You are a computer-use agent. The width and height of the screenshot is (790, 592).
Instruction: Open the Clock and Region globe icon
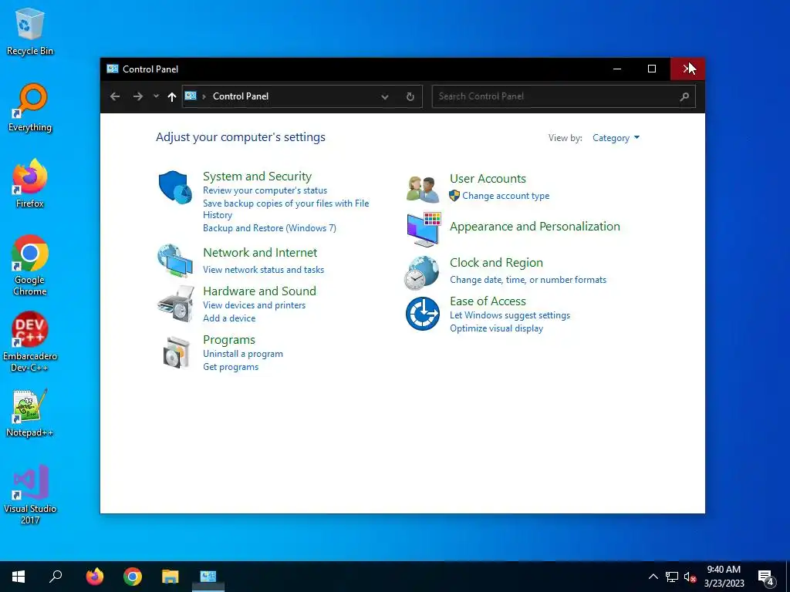(x=422, y=273)
